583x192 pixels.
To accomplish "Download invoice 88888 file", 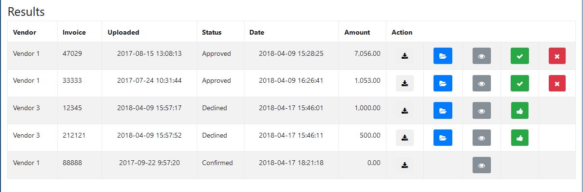I will pos(405,165).
